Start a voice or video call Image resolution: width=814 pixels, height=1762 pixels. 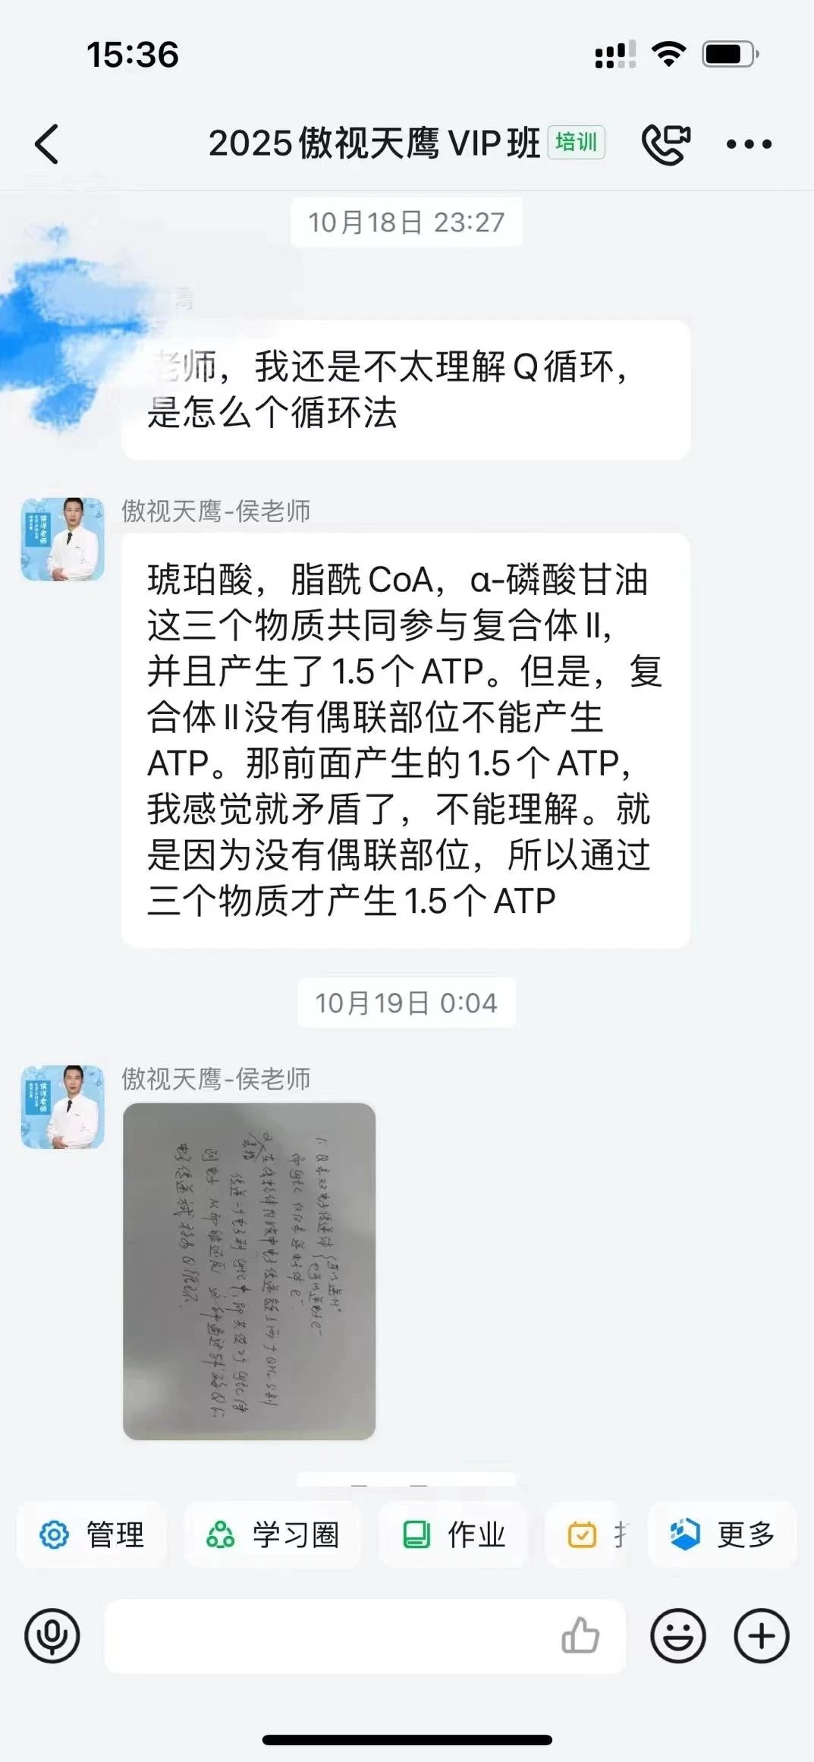tap(666, 143)
